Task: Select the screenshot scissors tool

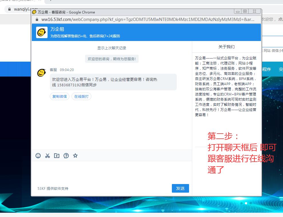Action: pyautogui.click(x=48, y=156)
